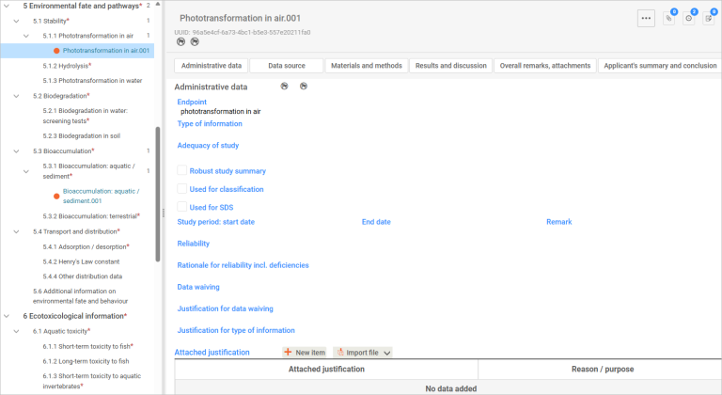Go to Overall remarks, attachments tab
The image size is (722, 395).
coord(545,66)
